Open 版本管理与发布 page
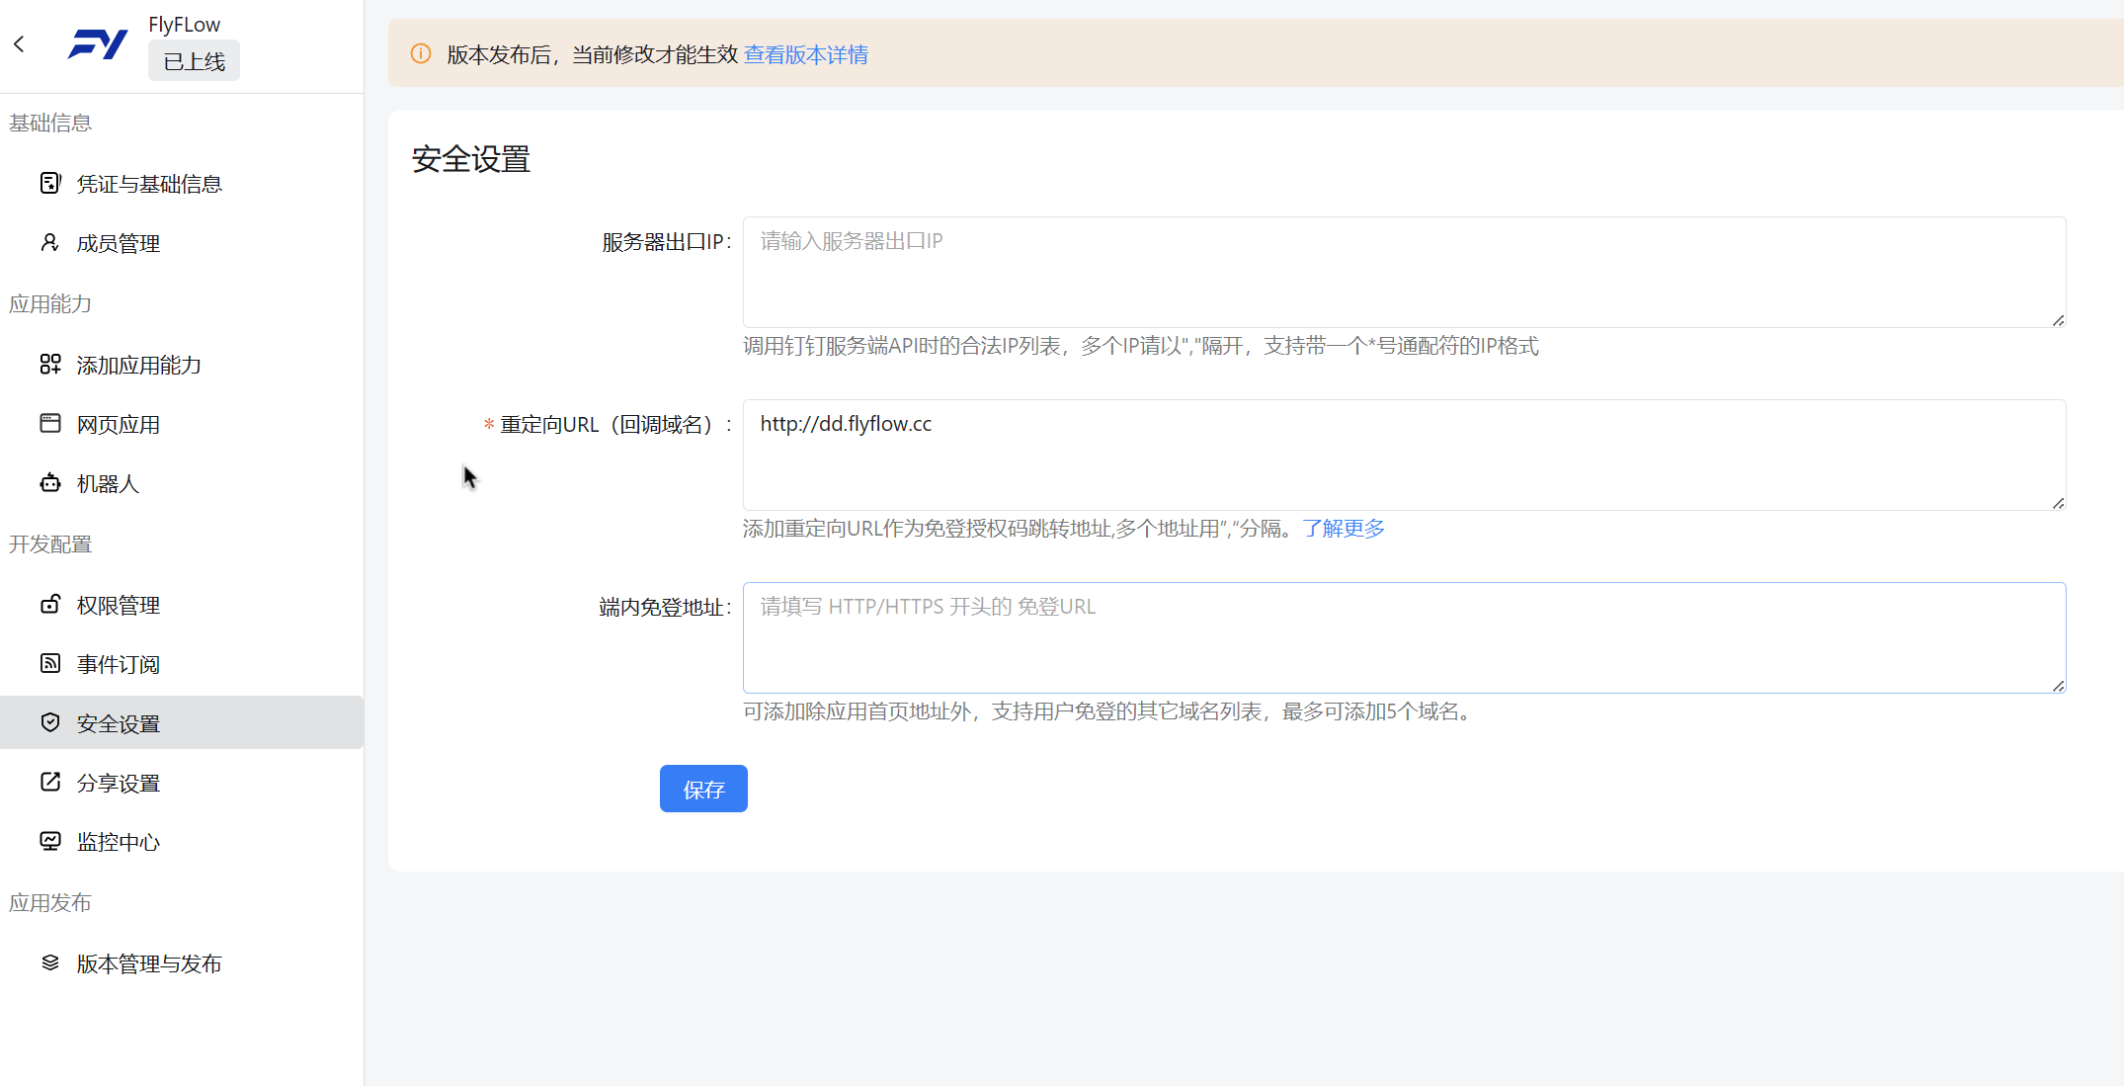 [x=182, y=964]
